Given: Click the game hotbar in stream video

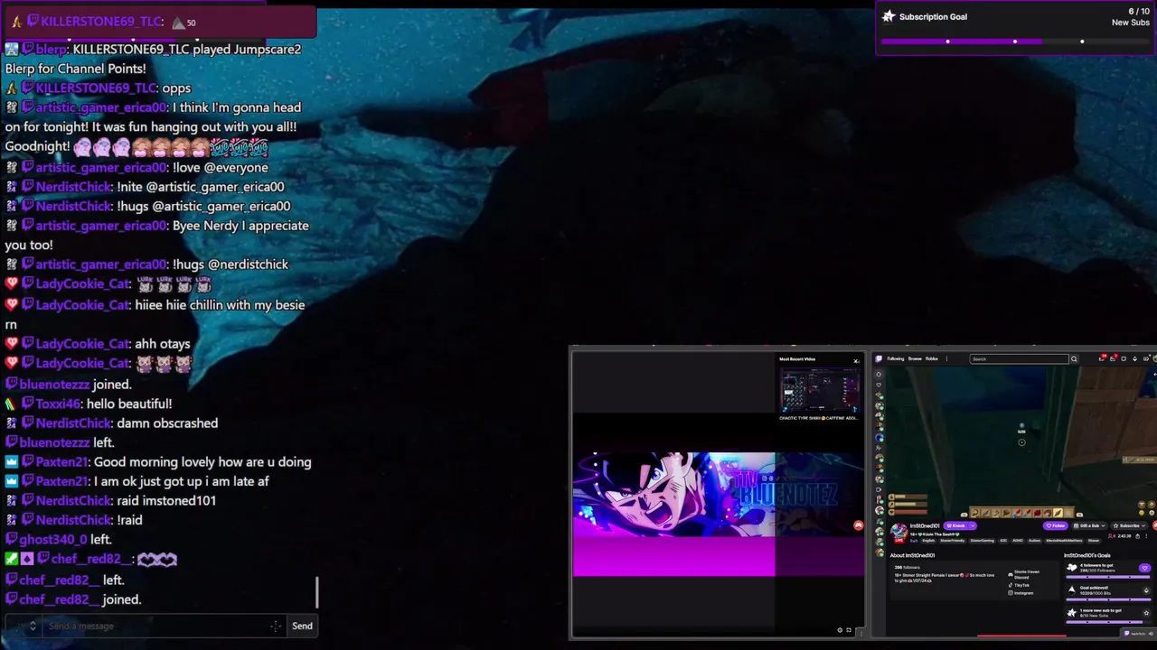Looking at the screenshot, I should 1021,513.
